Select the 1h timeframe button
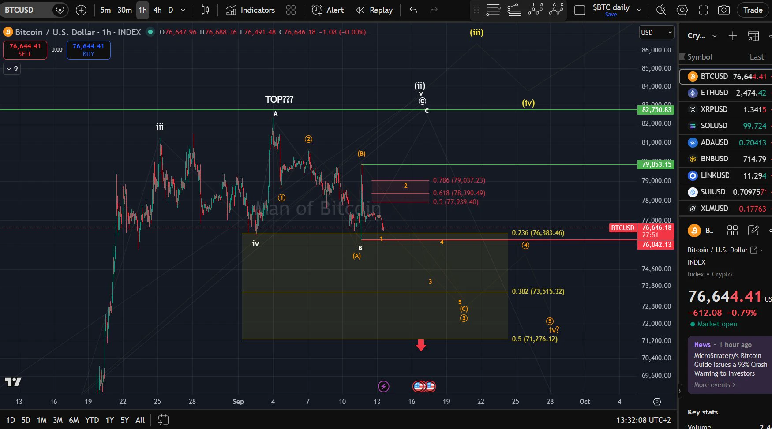The width and height of the screenshot is (772, 429). tap(142, 10)
